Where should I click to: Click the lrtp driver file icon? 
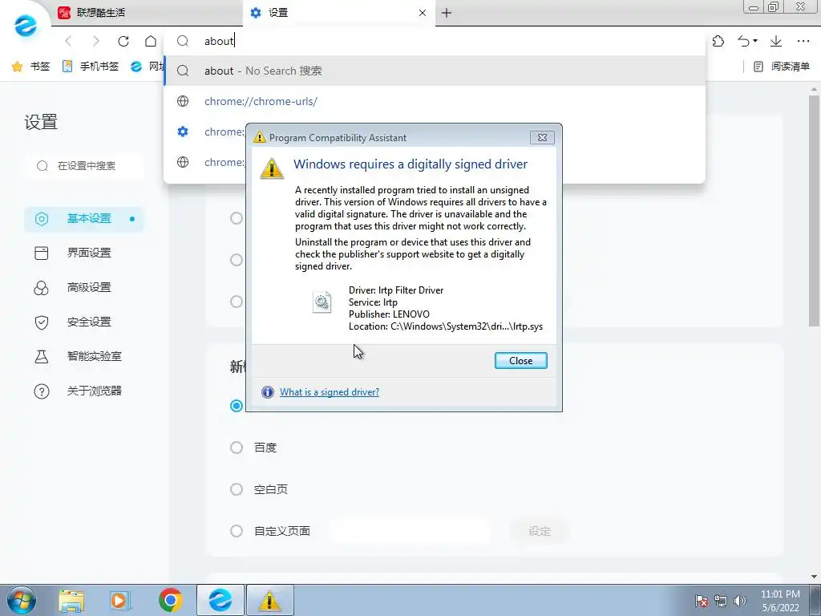[322, 302]
